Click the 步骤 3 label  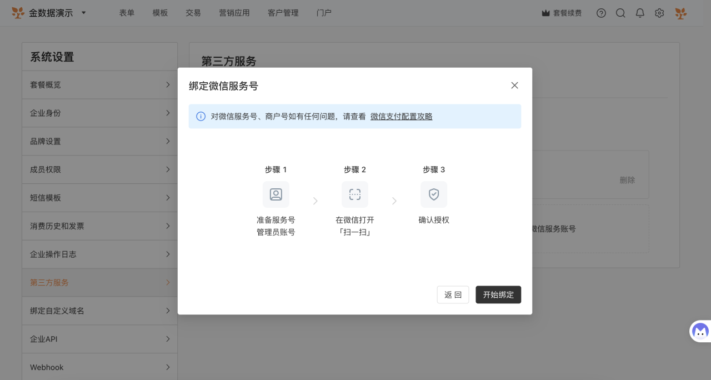[x=434, y=169]
